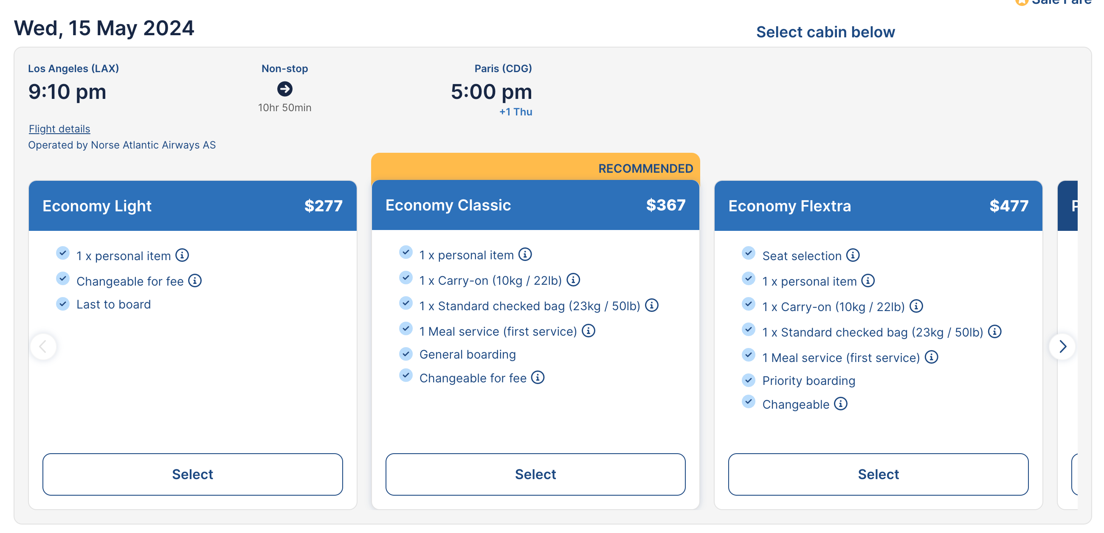The height and width of the screenshot is (533, 1104).
Task: Select the Economy Classic fare
Action: [535, 474]
